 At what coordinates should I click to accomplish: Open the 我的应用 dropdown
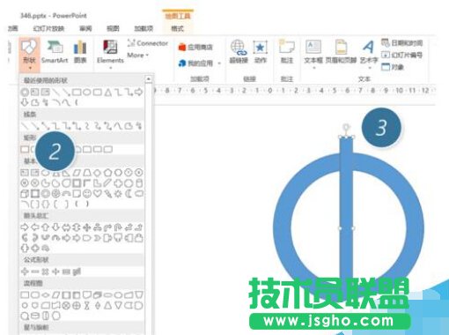(x=200, y=63)
